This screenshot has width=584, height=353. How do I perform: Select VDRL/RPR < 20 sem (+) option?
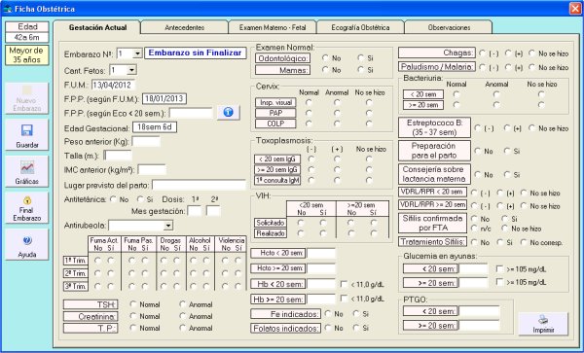coord(500,193)
